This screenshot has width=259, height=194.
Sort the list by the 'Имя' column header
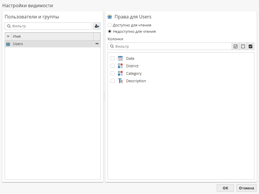pyautogui.click(x=52, y=37)
